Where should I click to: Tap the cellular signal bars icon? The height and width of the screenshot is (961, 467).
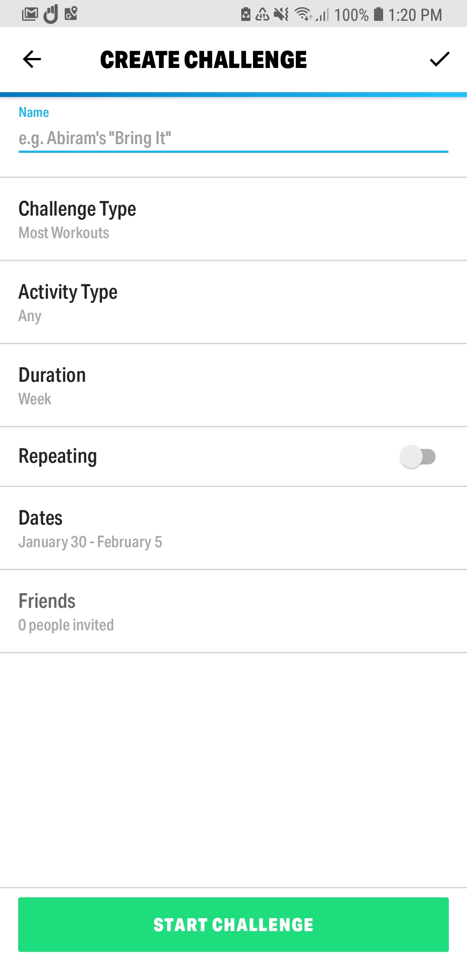[x=322, y=16]
